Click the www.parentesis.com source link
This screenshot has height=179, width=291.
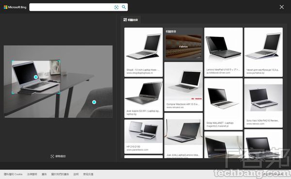click(137, 150)
